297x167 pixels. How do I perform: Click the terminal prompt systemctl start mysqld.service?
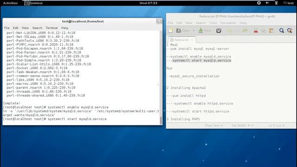pyautogui.click(x=55, y=119)
